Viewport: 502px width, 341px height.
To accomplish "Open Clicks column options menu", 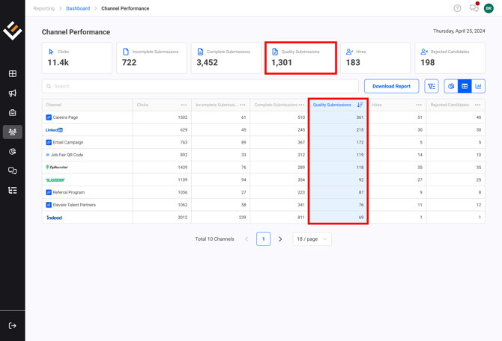I will click(184, 105).
